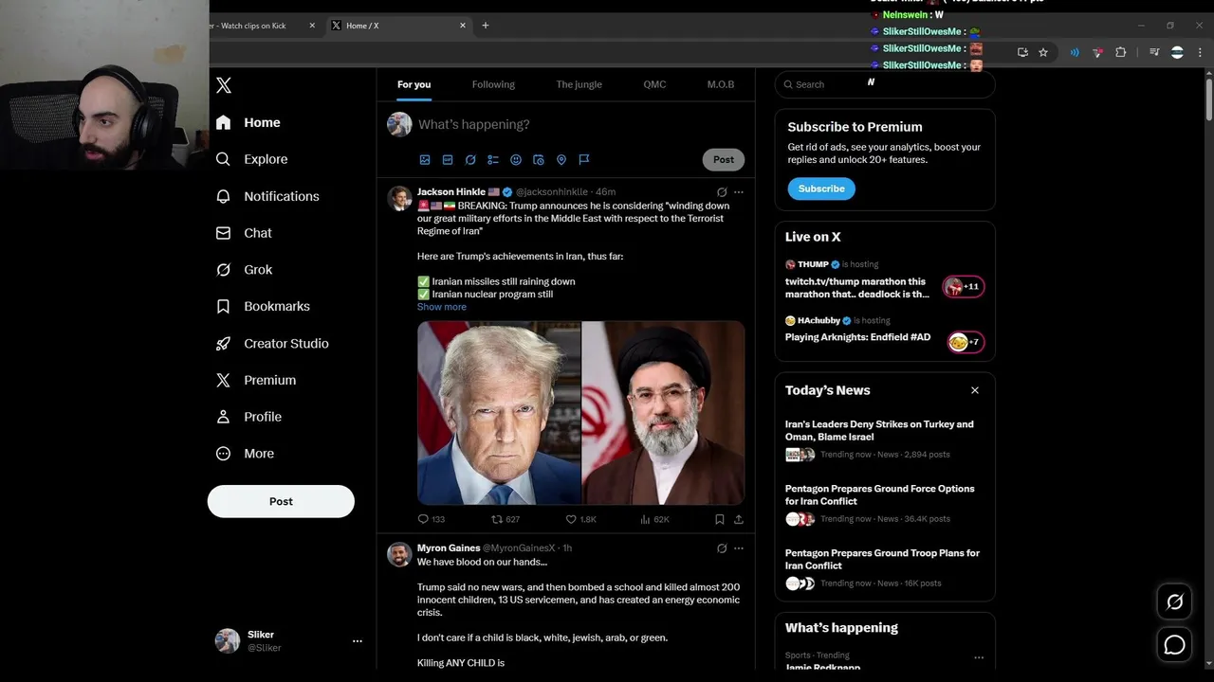Switch to the For you tab

coord(414,84)
